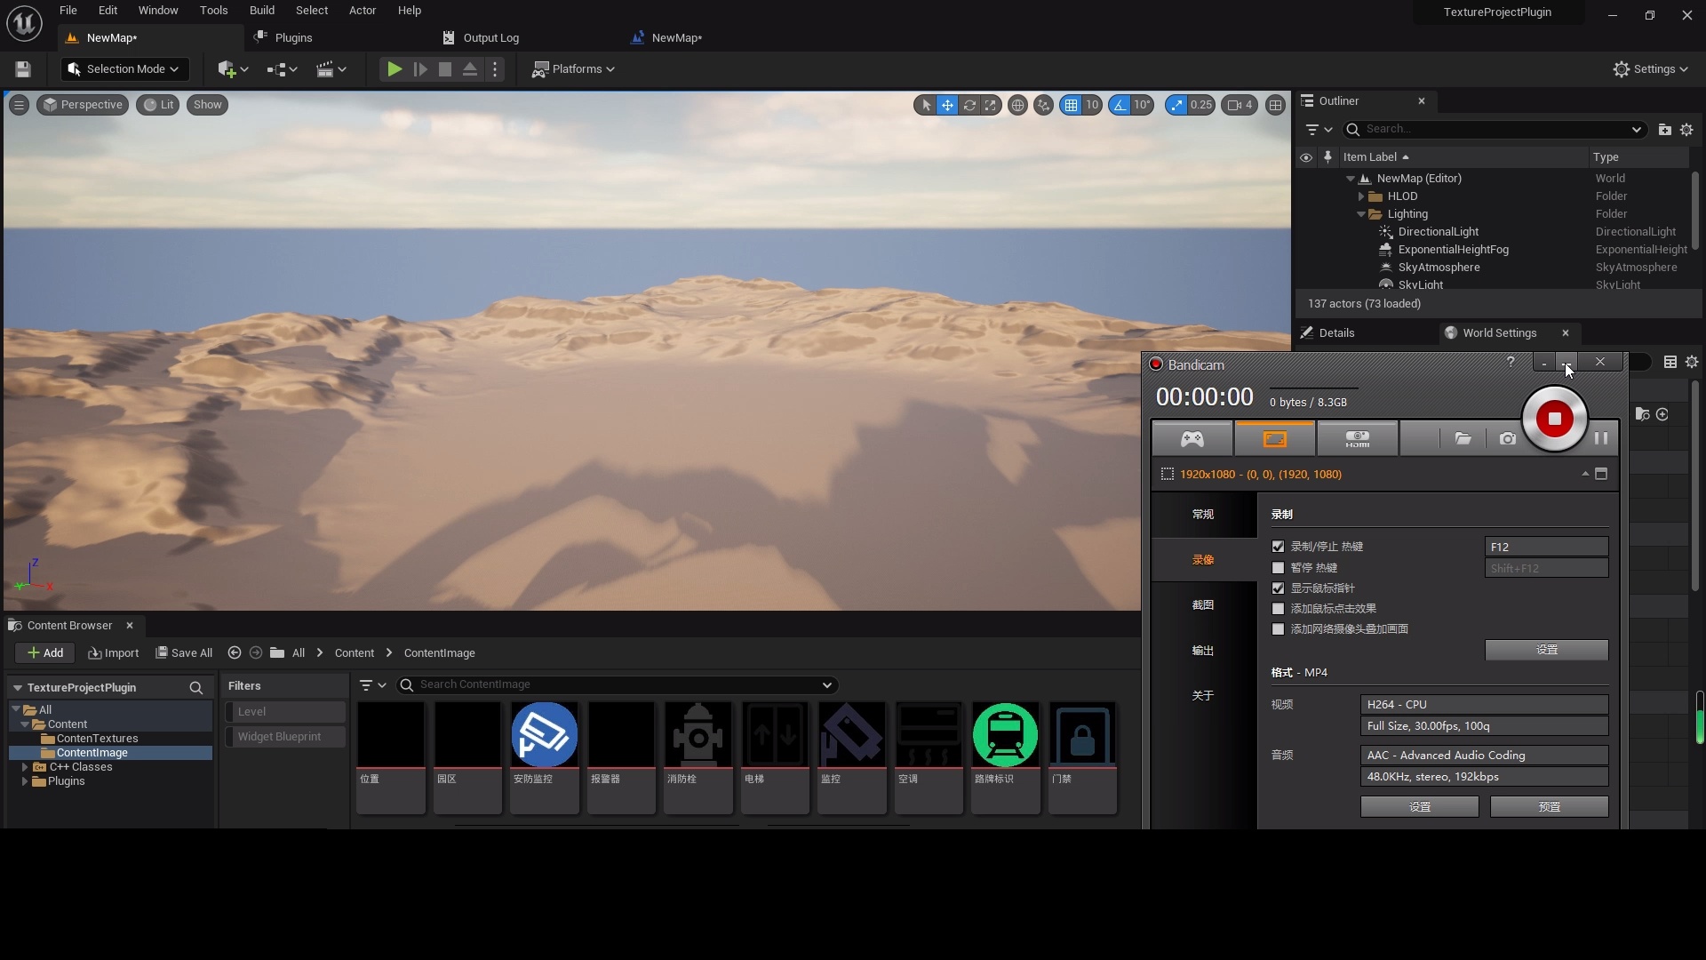This screenshot has height=960, width=1706.
Task: Uncheck the show mouse cursor checkbox
Action: tap(1278, 588)
